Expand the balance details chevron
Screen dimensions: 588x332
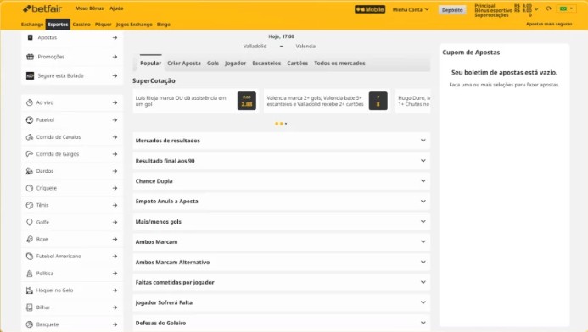(536, 9)
